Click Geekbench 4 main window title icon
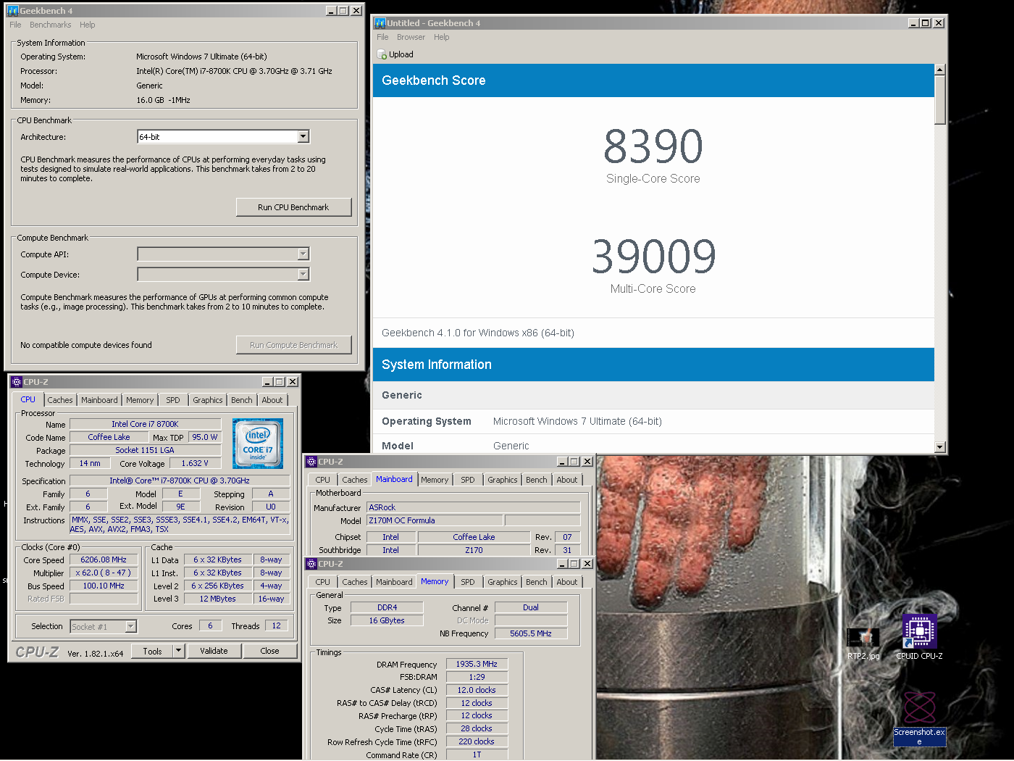Screen dimensions: 1014x761 12,11
